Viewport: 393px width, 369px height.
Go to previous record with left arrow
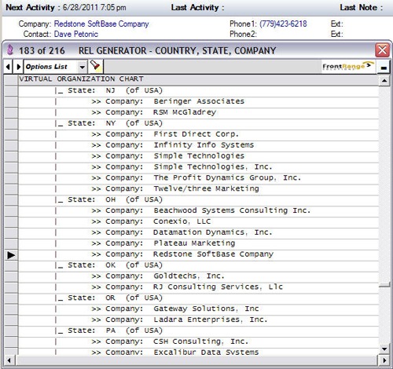[x=8, y=67]
